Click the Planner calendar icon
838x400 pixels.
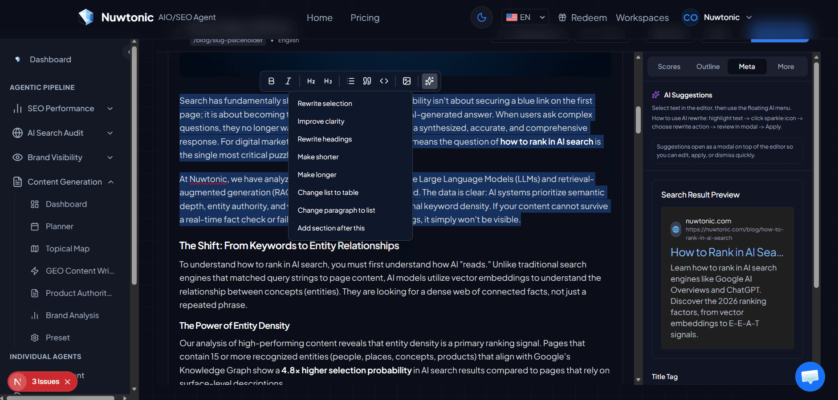pos(35,226)
